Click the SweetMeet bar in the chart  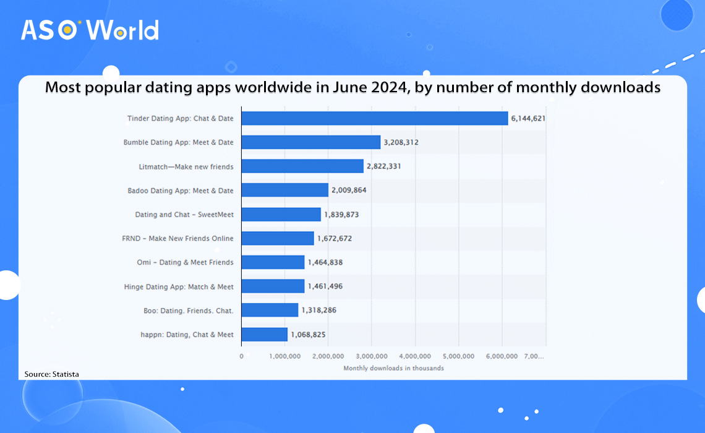[281, 214]
